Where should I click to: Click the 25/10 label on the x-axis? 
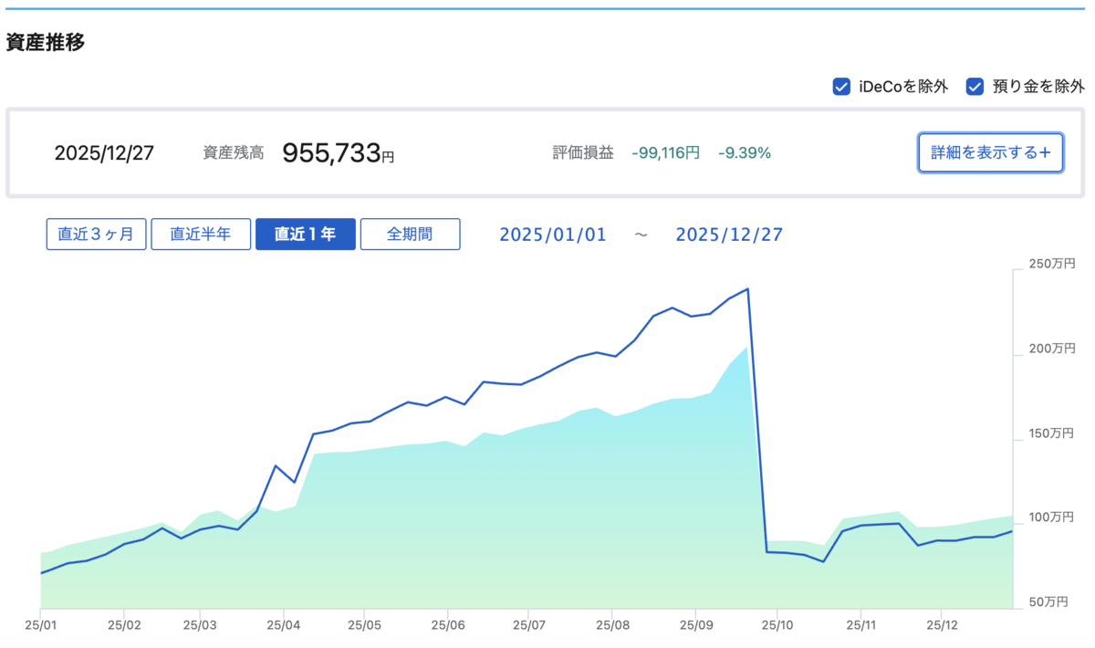click(776, 626)
